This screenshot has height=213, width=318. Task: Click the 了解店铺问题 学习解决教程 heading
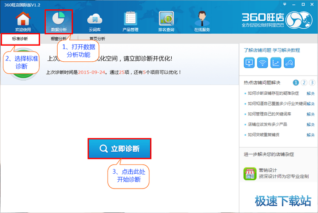(272, 50)
